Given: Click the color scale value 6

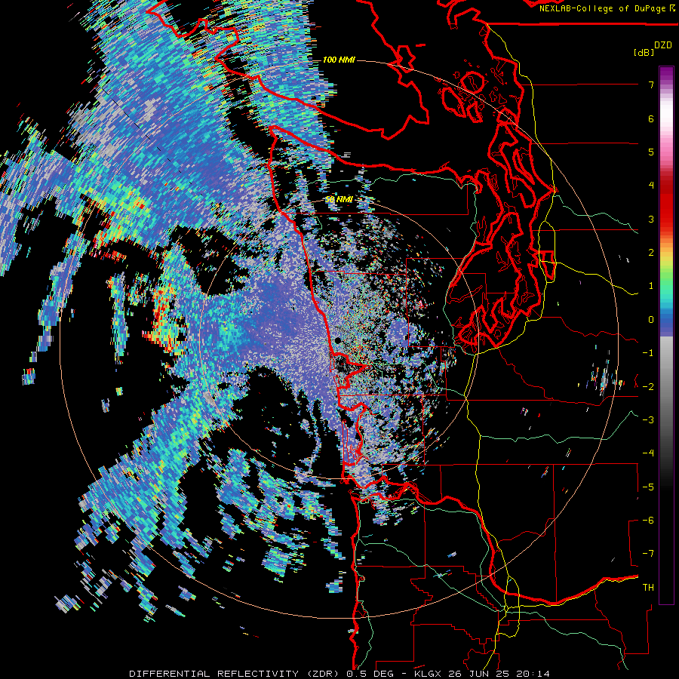Looking at the screenshot, I should (x=651, y=118).
